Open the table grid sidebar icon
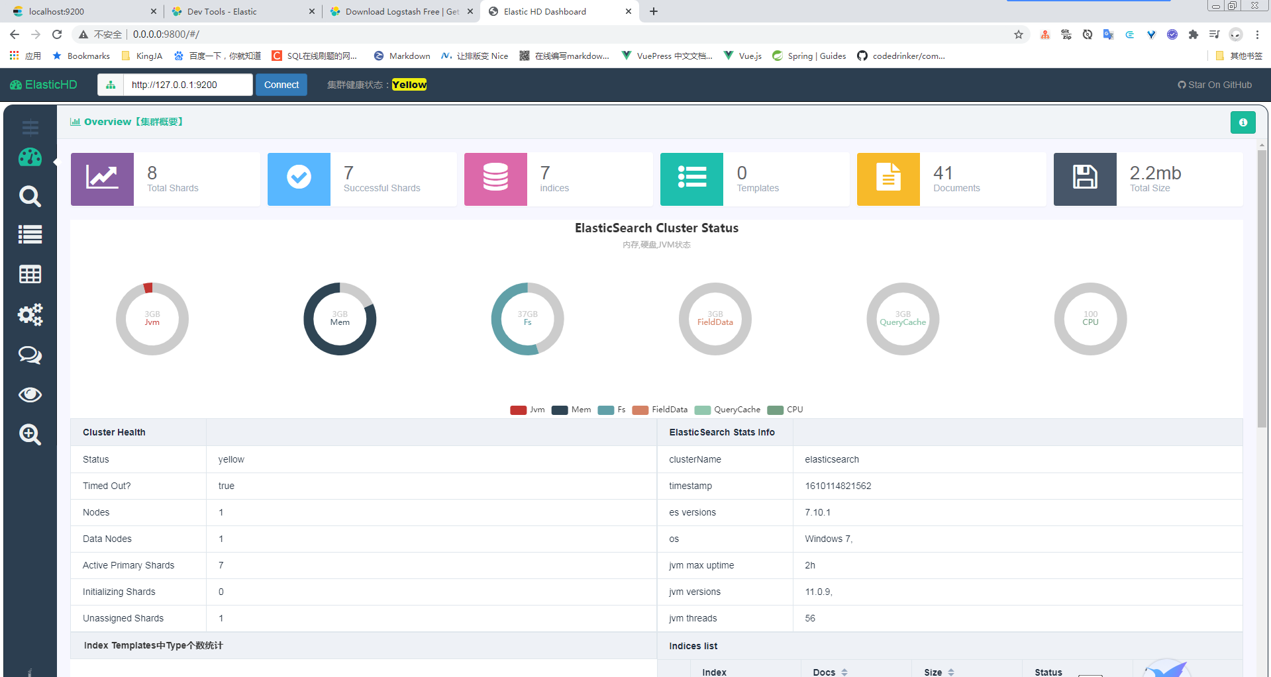 point(30,274)
